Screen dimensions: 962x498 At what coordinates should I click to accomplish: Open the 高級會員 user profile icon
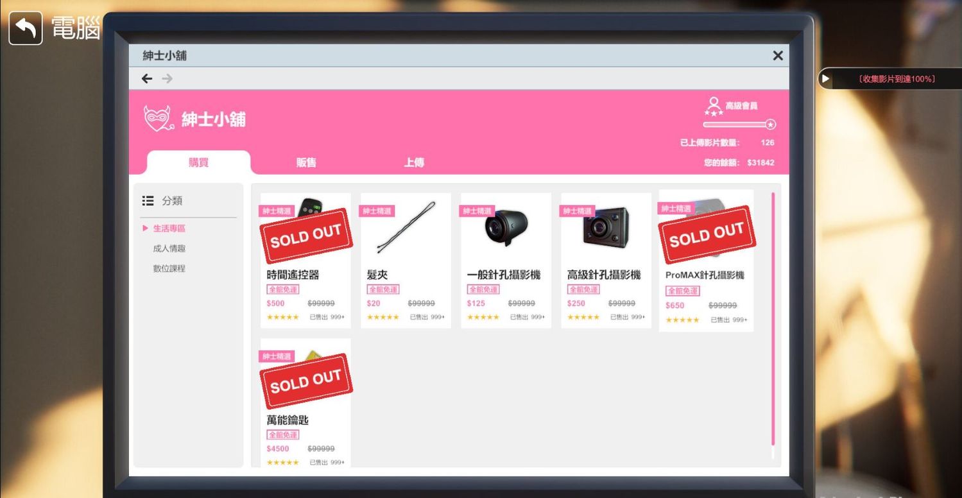(x=713, y=106)
